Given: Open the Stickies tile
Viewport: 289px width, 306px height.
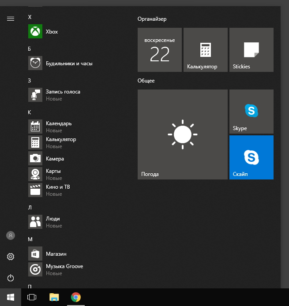Looking at the screenshot, I should pyautogui.click(x=251, y=50).
